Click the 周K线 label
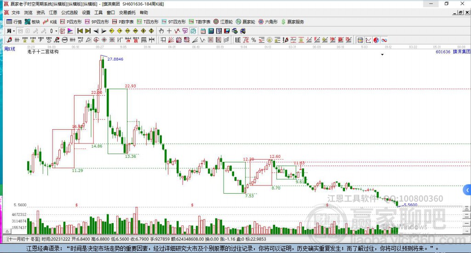 [10, 49]
